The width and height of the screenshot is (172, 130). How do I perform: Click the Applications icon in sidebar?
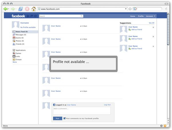[14, 50]
